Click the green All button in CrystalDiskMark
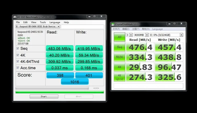Image resolution: width=197 pixels, height=113 pixels. point(119,37)
